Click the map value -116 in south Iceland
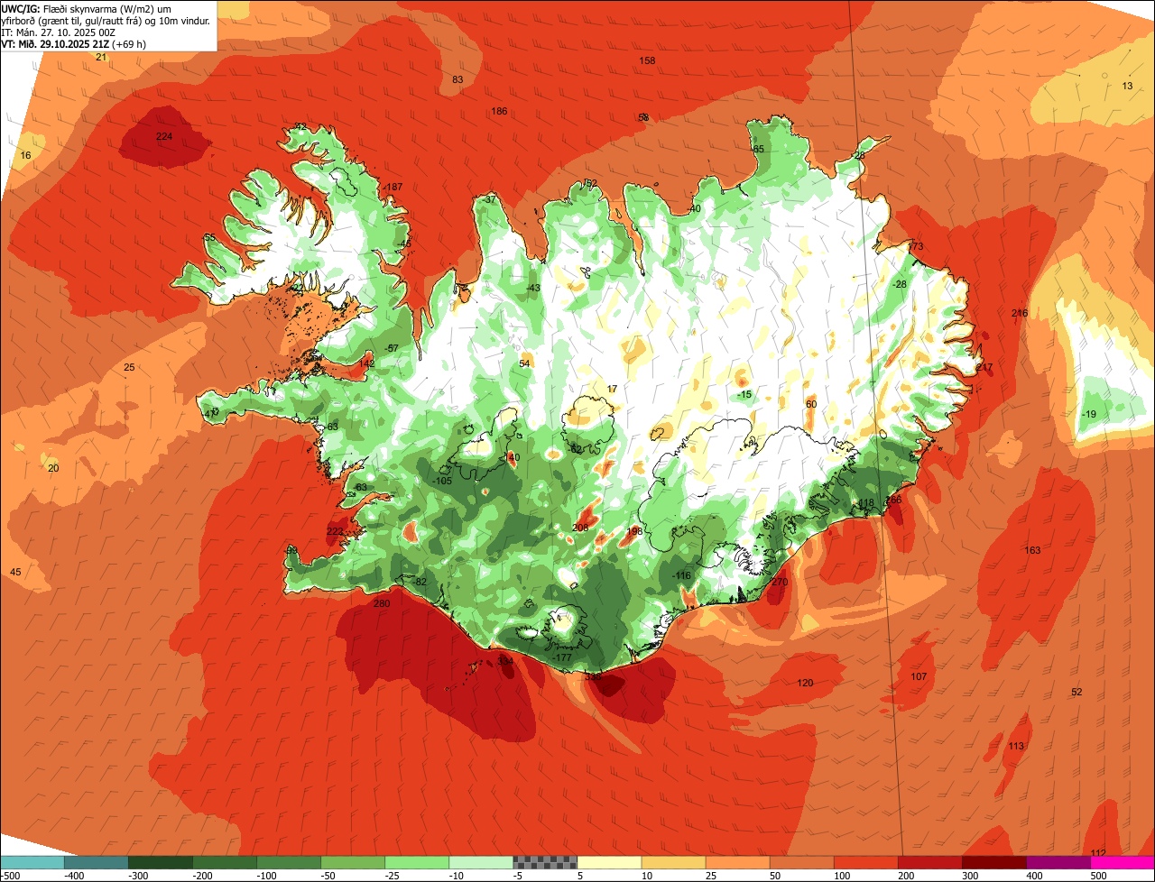The width and height of the screenshot is (1155, 882). [x=681, y=575]
